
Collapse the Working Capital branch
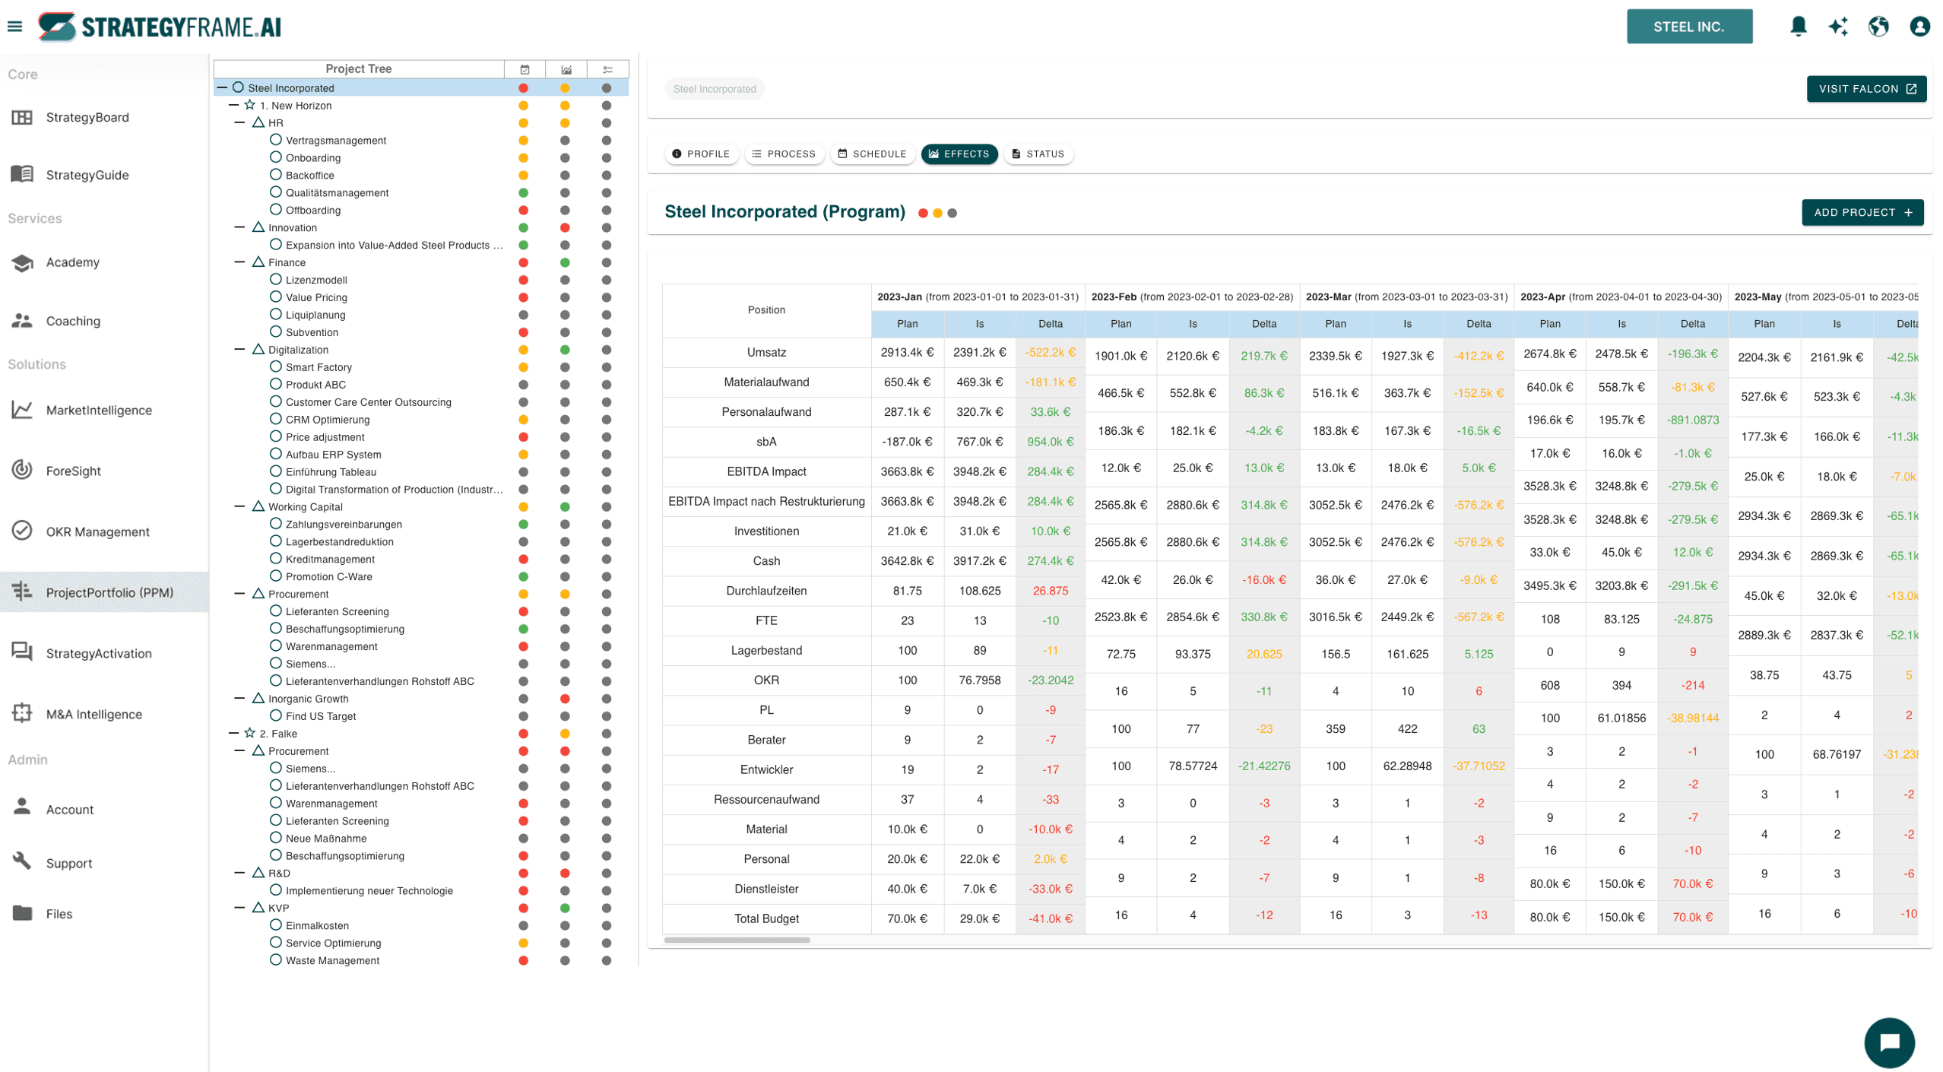239,506
